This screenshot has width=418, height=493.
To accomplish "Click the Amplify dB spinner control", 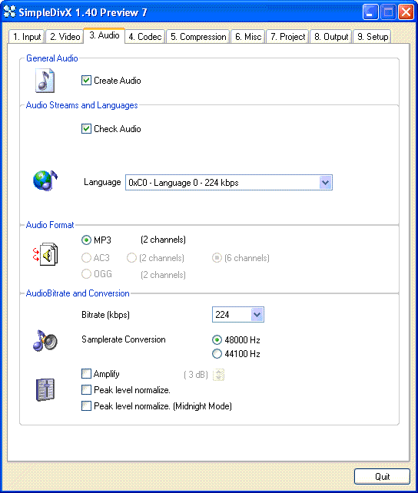I will click(218, 375).
